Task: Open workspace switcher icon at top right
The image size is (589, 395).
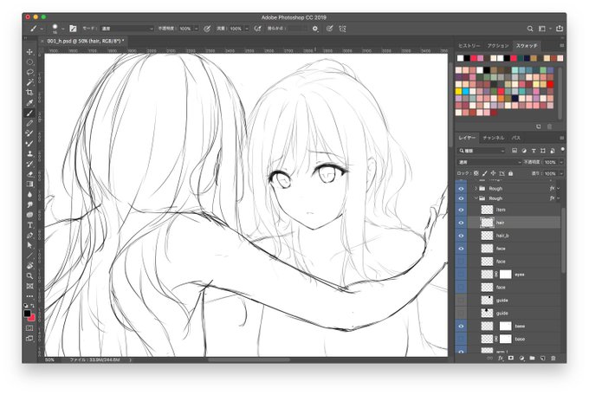Action: (542, 29)
